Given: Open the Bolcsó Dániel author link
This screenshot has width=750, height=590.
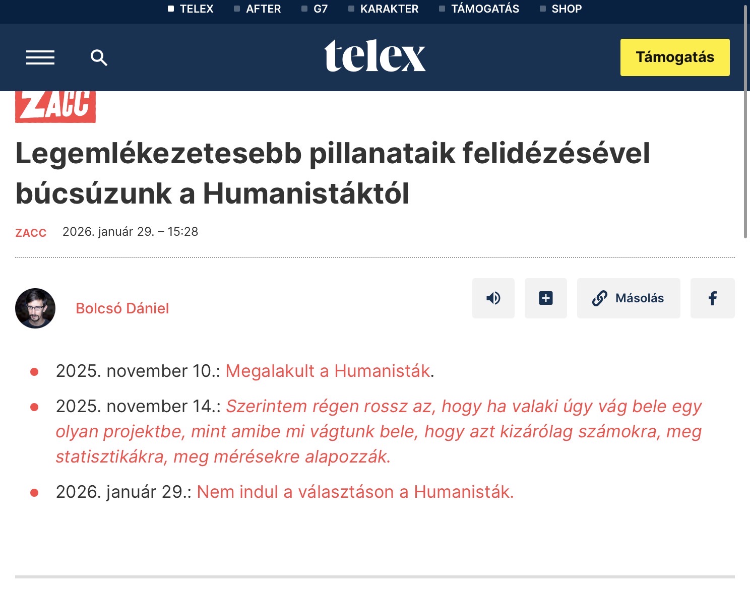Looking at the screenshot, I should tap(122, 308).
